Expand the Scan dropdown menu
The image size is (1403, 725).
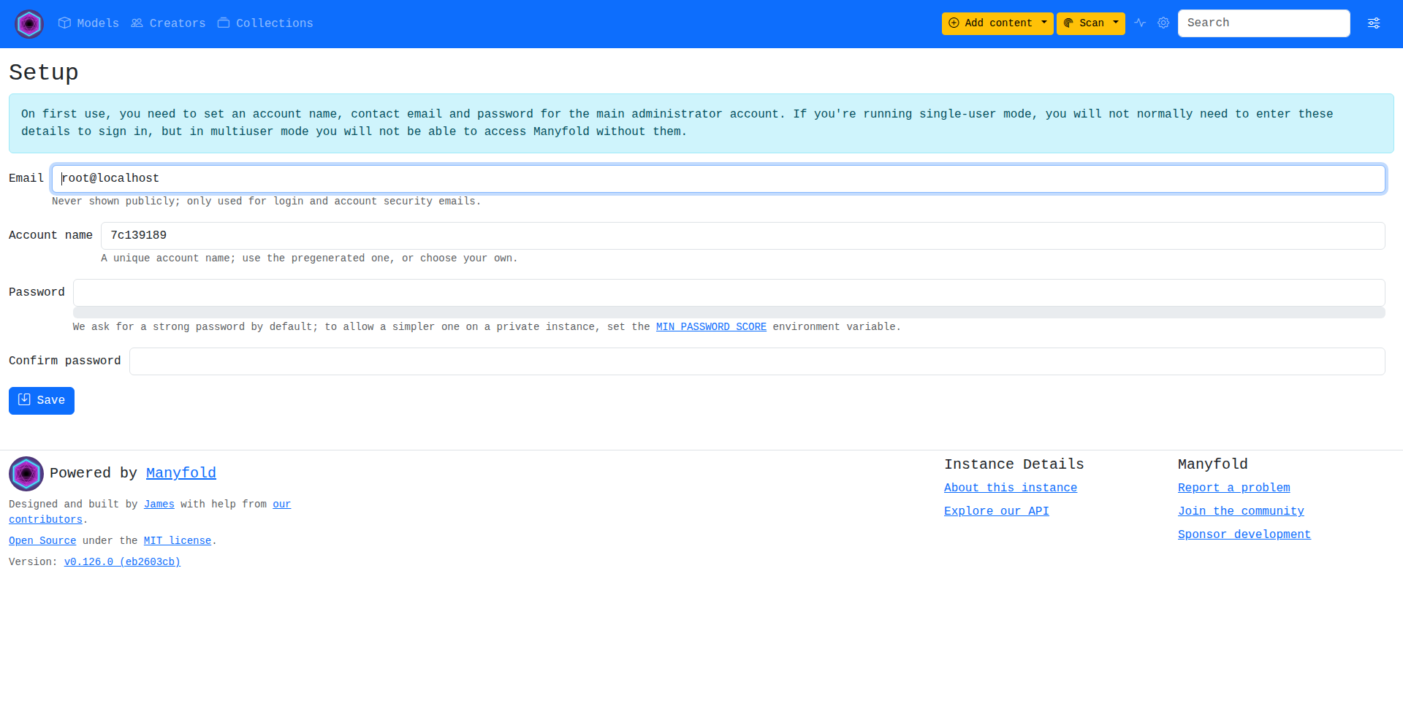1090,23
